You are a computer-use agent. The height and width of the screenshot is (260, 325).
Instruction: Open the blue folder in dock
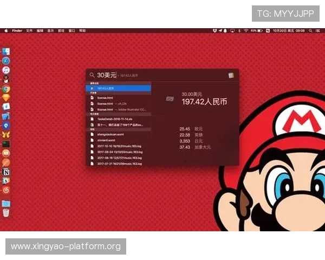point(6,204)
